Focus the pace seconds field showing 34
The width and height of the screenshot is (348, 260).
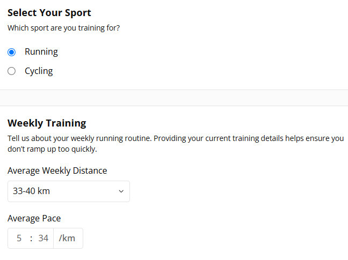tap(43, 239)
